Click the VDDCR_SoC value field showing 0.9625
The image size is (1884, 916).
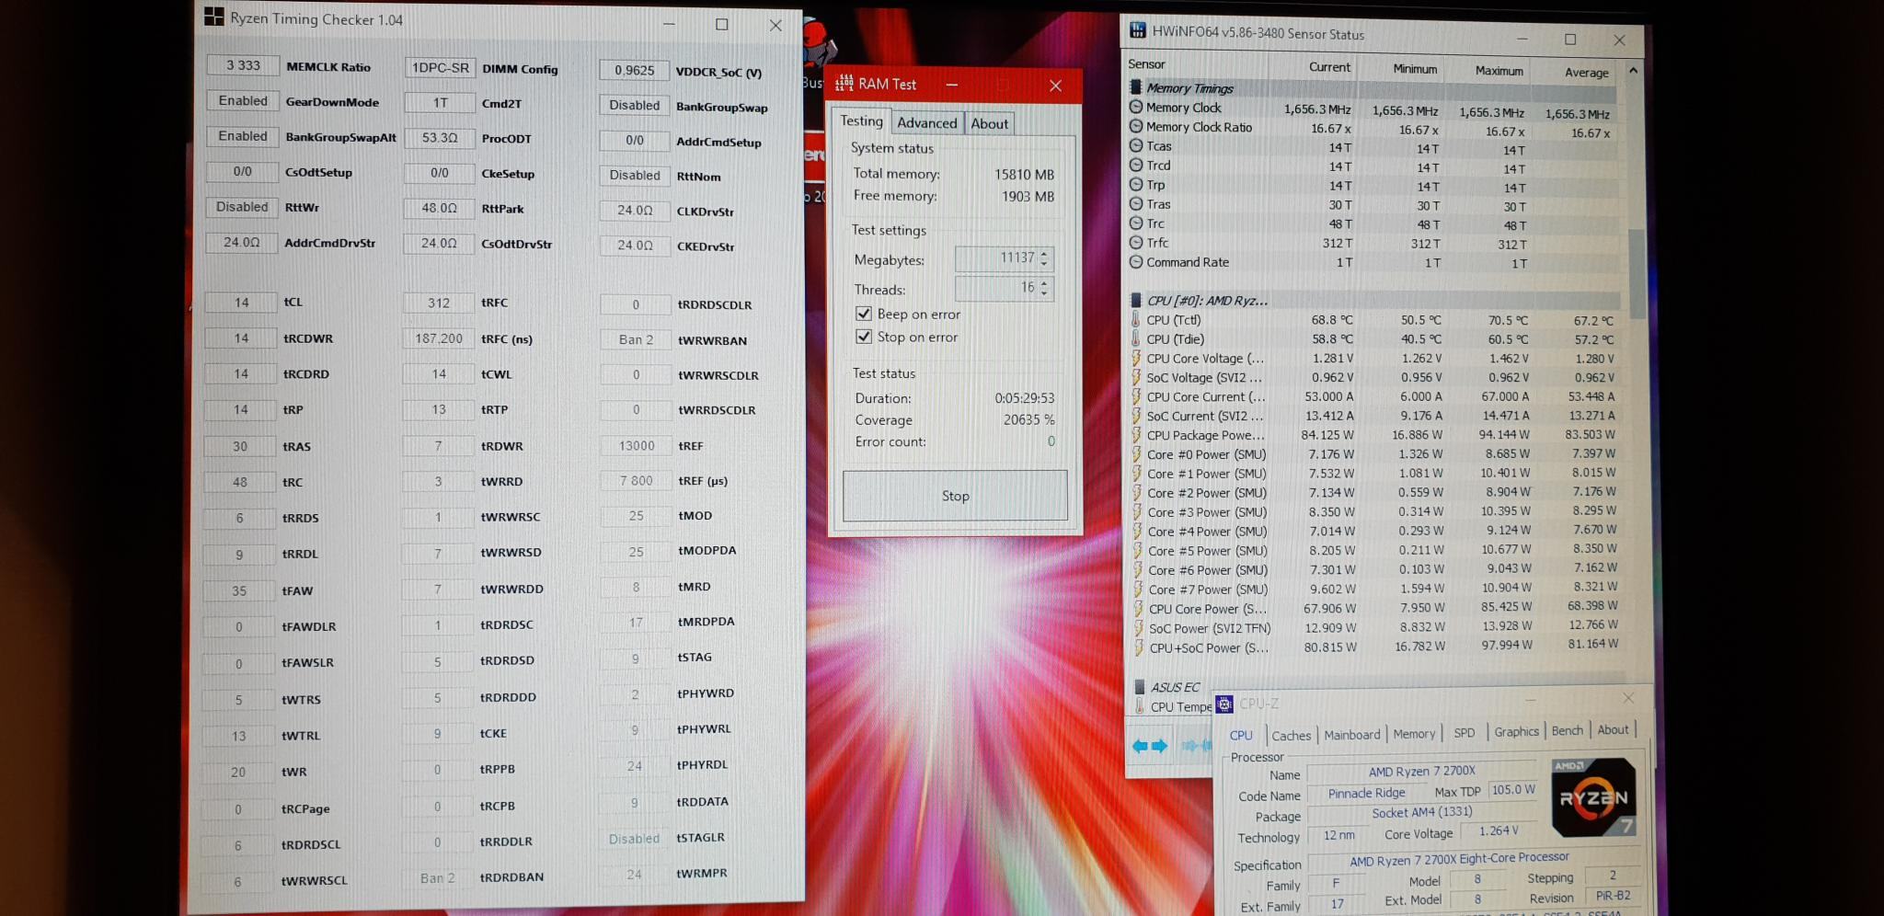[635, 70]
